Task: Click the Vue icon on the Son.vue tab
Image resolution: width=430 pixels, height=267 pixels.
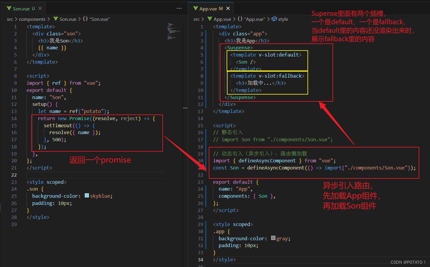Action: click(9, 9)
